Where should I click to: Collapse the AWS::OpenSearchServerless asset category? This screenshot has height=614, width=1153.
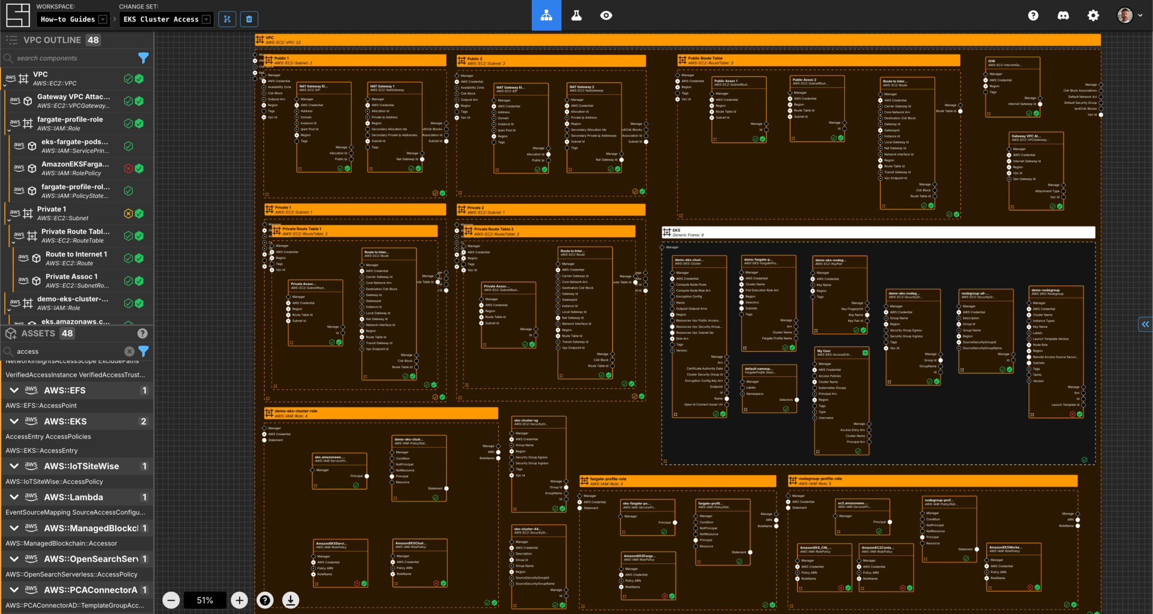[14, 559]
